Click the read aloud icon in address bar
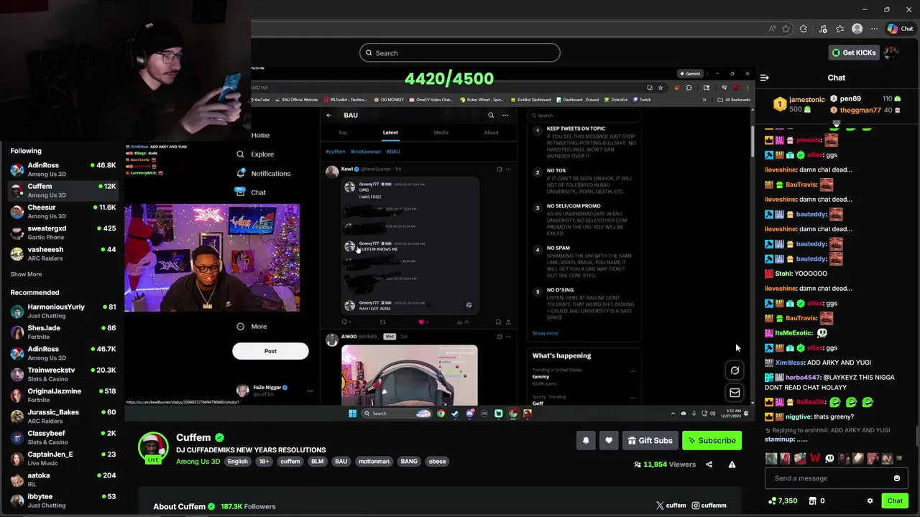Viewport: 920px width, 517px height. pyautogui.click(x=772, y=29)
